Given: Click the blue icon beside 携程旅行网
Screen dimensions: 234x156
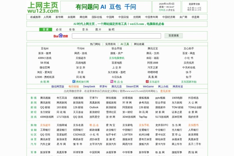Looking at the screenshot, I should pyautogui.click(x=74, y=82).
